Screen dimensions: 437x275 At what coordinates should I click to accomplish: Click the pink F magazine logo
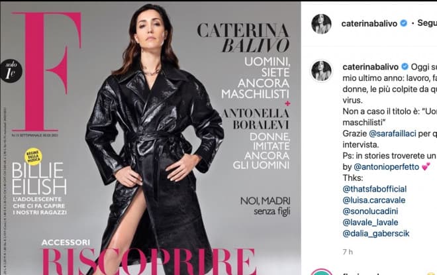[47, 72]
